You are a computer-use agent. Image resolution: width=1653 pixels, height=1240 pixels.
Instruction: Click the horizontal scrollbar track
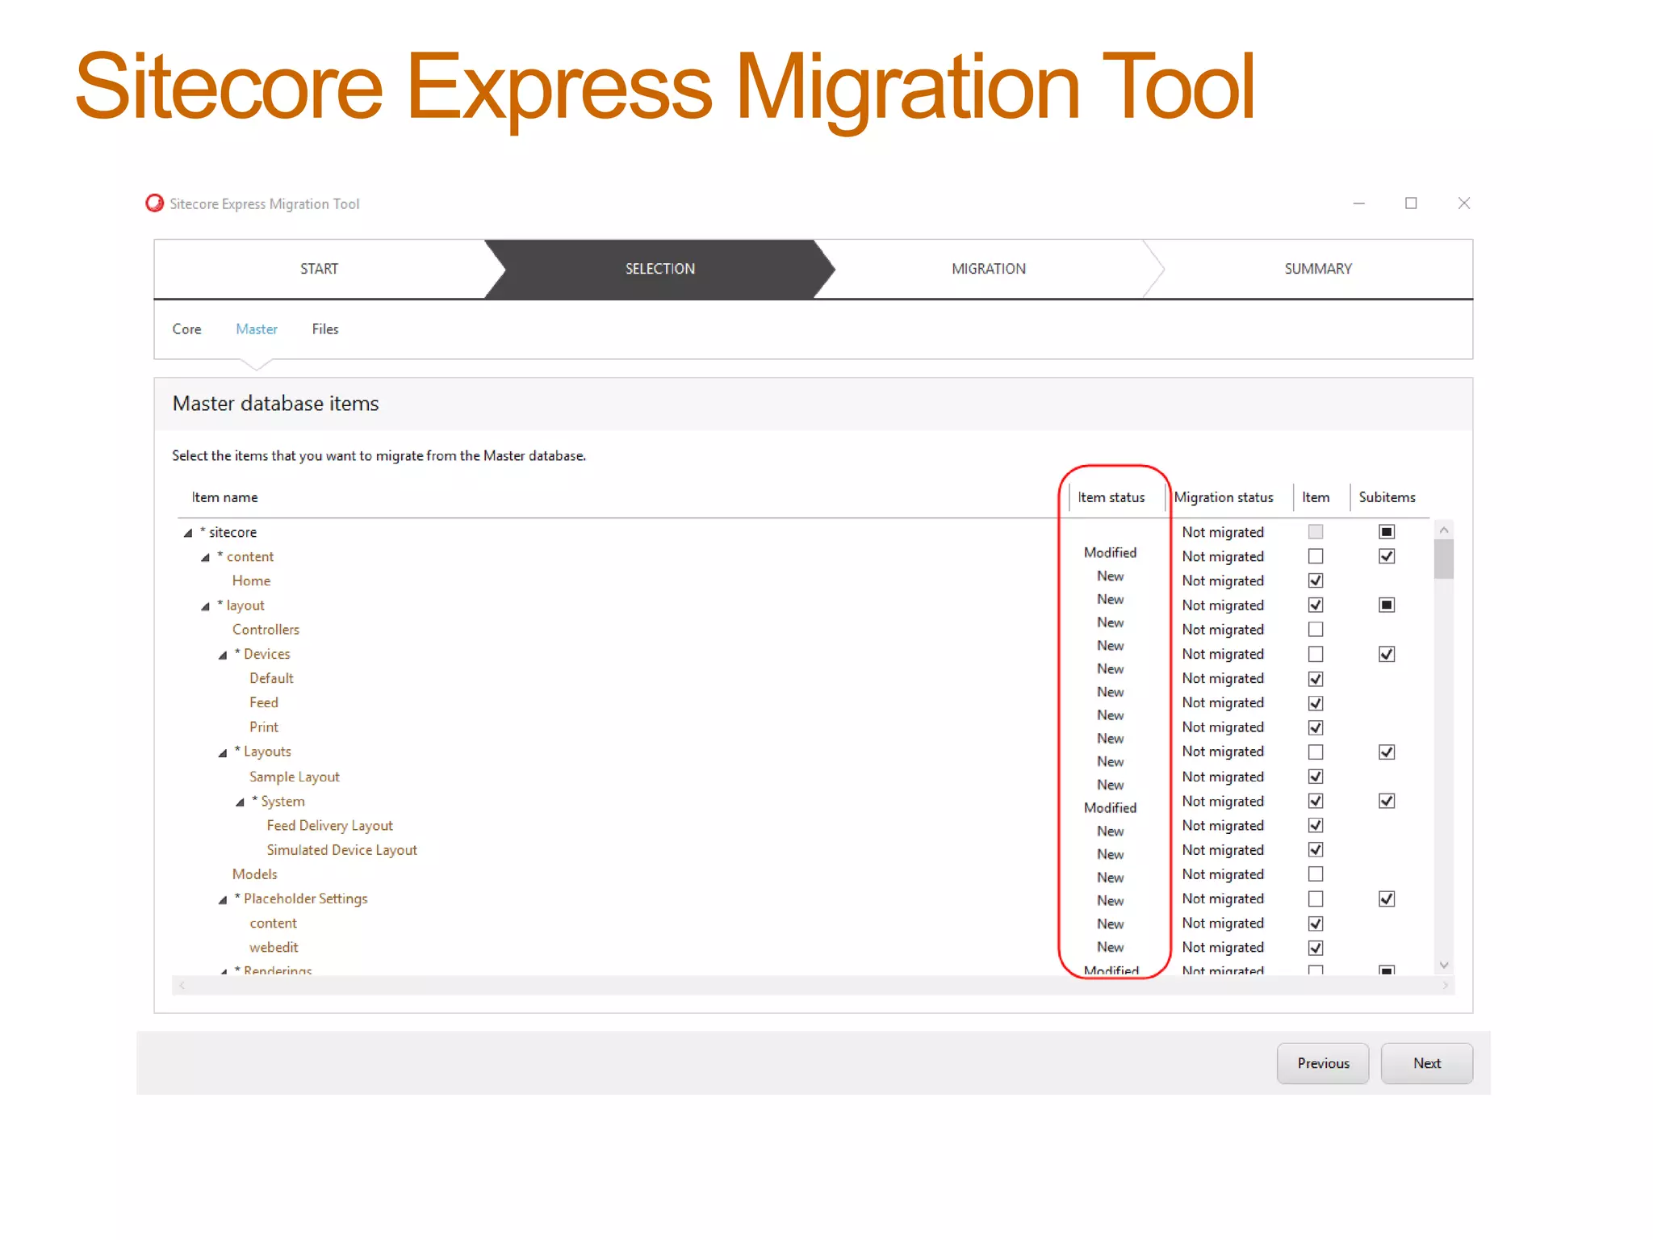coord(814,985)
